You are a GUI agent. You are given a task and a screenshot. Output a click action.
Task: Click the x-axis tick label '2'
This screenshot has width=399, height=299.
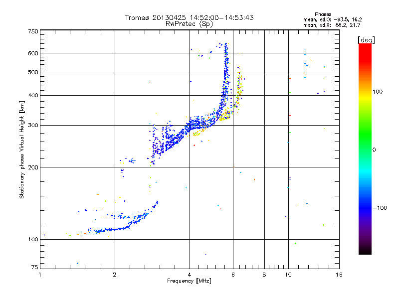click(x=115, y=275)
